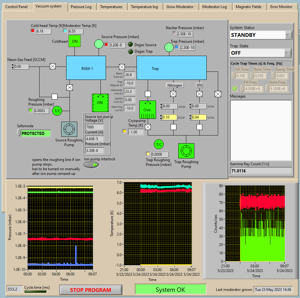Click the Trap Roughing Pump icon
This screenshot has height=298, width=300.
[x=186, y=151]
